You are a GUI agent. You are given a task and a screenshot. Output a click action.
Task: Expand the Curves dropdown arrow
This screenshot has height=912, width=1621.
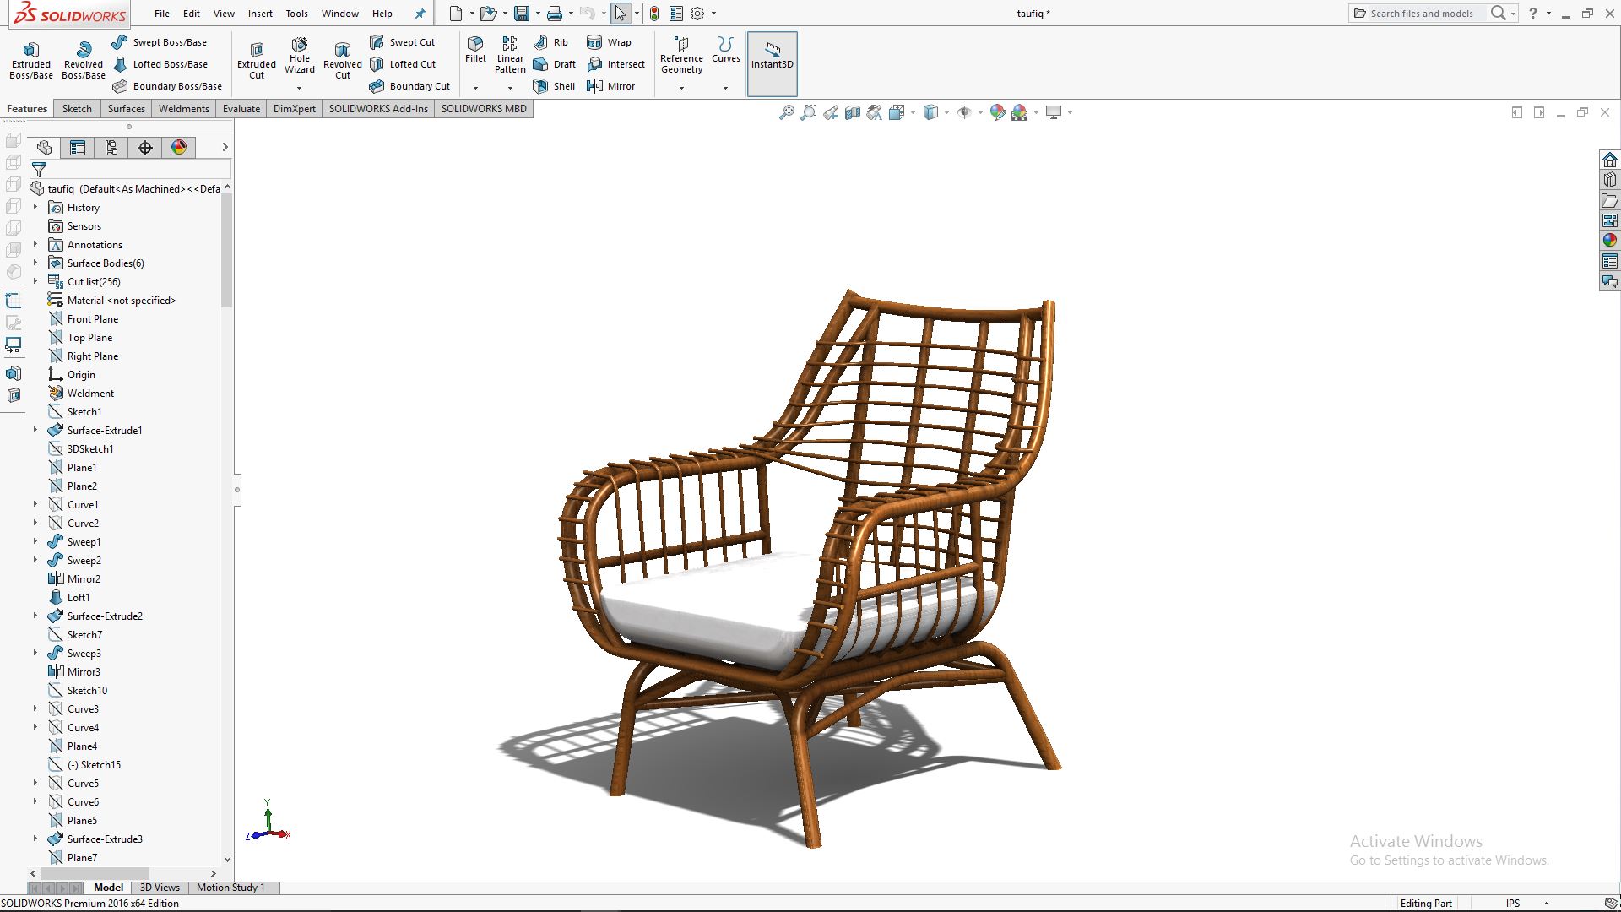pyautogui.click(x=725, y=88)
